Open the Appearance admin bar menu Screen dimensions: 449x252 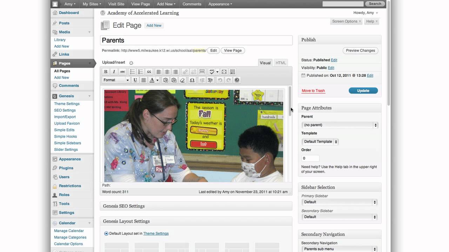pos(220,4)
